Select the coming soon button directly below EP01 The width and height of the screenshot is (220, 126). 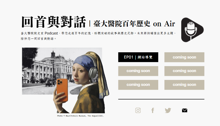[x=138, y=71]
